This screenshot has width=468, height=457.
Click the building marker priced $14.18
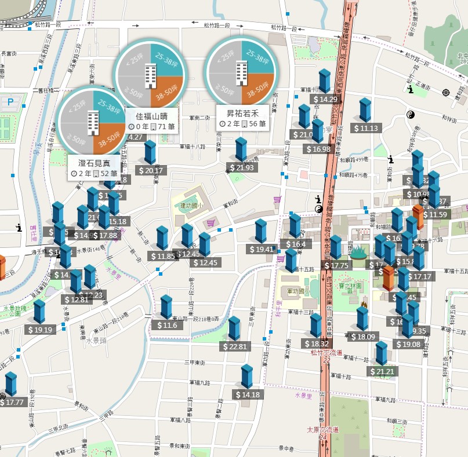click(x=247, y=376)
